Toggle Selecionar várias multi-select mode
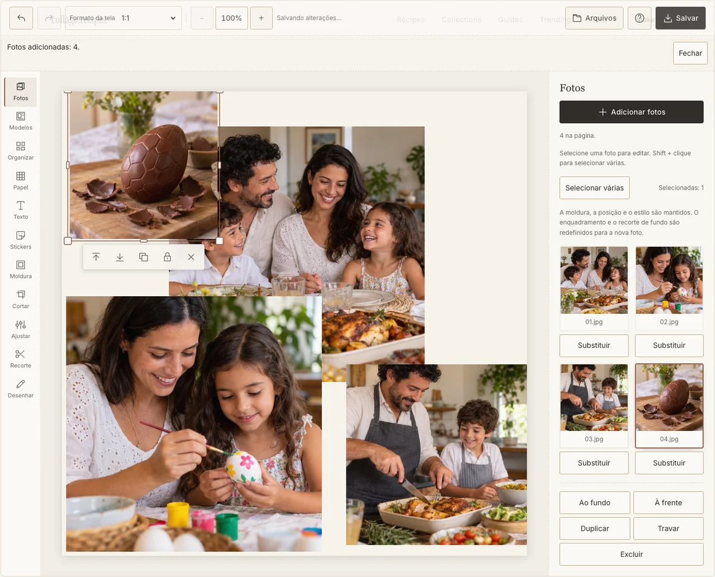This screenshot has width=715, height=577. [594, 188]
